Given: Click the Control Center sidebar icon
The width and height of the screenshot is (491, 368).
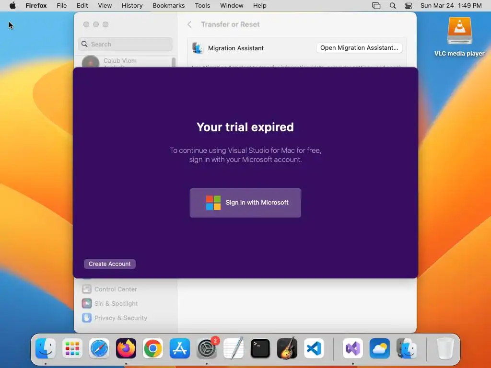Looking at the screenshot, I should tap(87, 289).
